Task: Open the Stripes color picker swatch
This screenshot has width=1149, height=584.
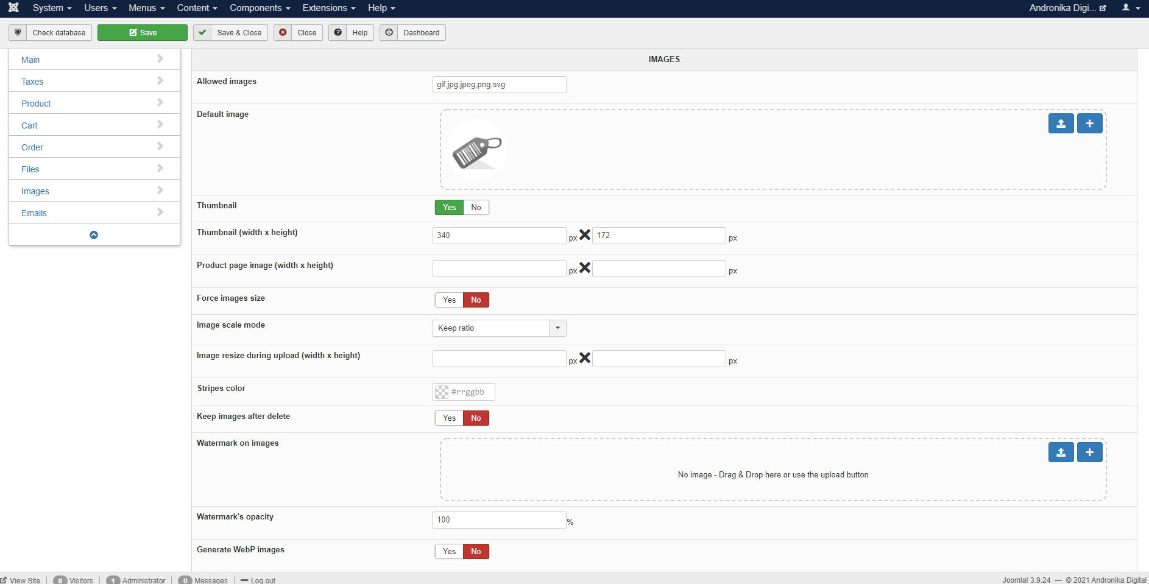Action: (x=442, y=392)
